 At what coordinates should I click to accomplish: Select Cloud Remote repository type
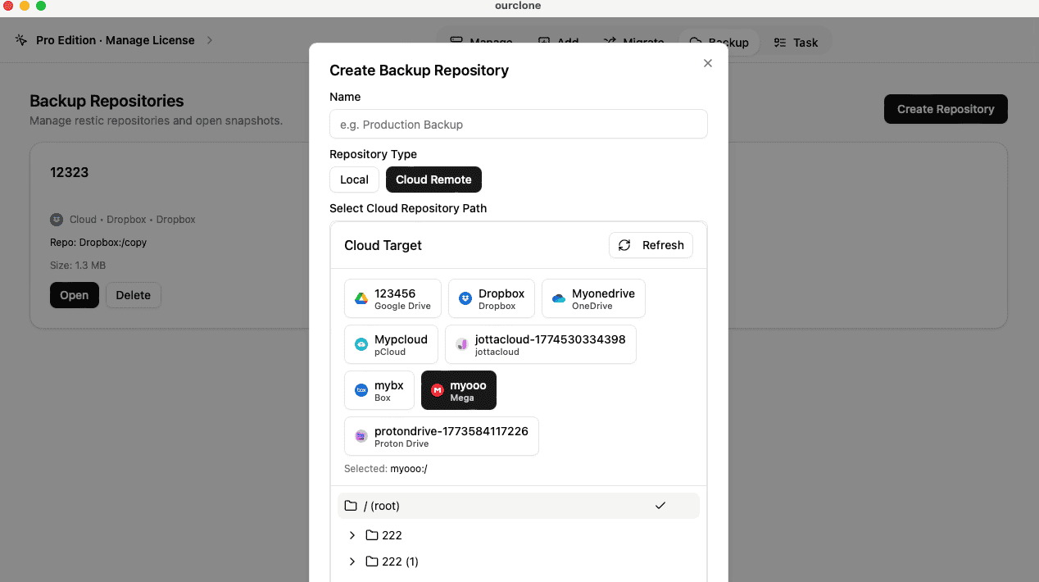[x=433, y=180]
